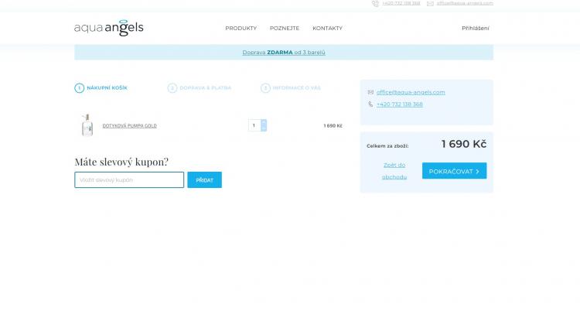The height and width of the screenshot is (314, 580).
Task: Click the header phone icon
Action: (375, 3)
